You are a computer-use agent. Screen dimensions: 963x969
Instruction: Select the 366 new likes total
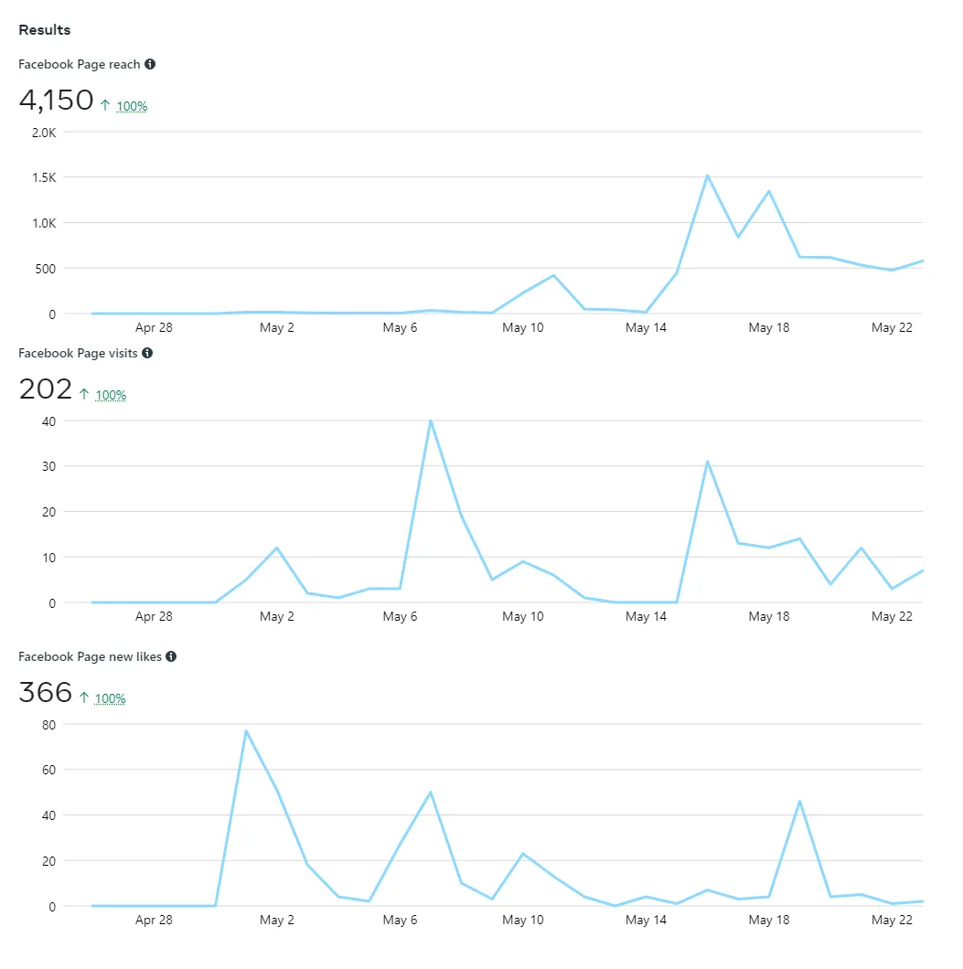coord(45,692)
